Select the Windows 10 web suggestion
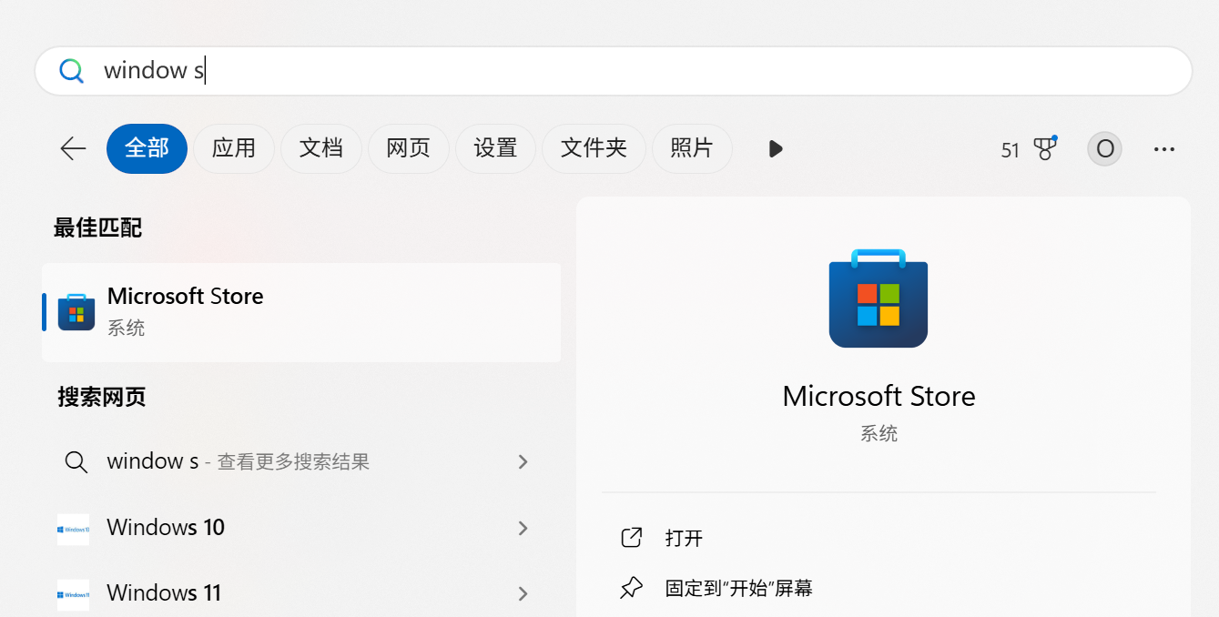The height and width of the screenshot is (617, 1219). (301, 528)
